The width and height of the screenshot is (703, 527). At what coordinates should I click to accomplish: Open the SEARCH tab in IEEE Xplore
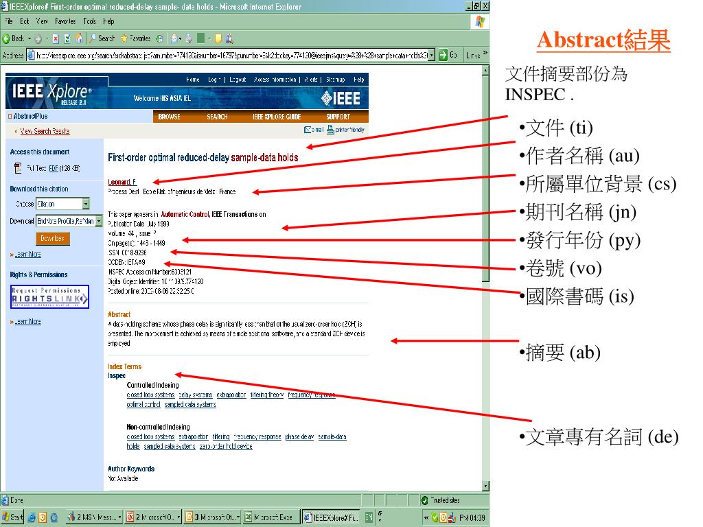click(x=217, y=117)
